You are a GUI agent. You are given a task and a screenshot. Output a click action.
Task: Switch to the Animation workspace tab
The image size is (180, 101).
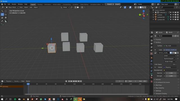pyautogui.click(x=48, y=4)
